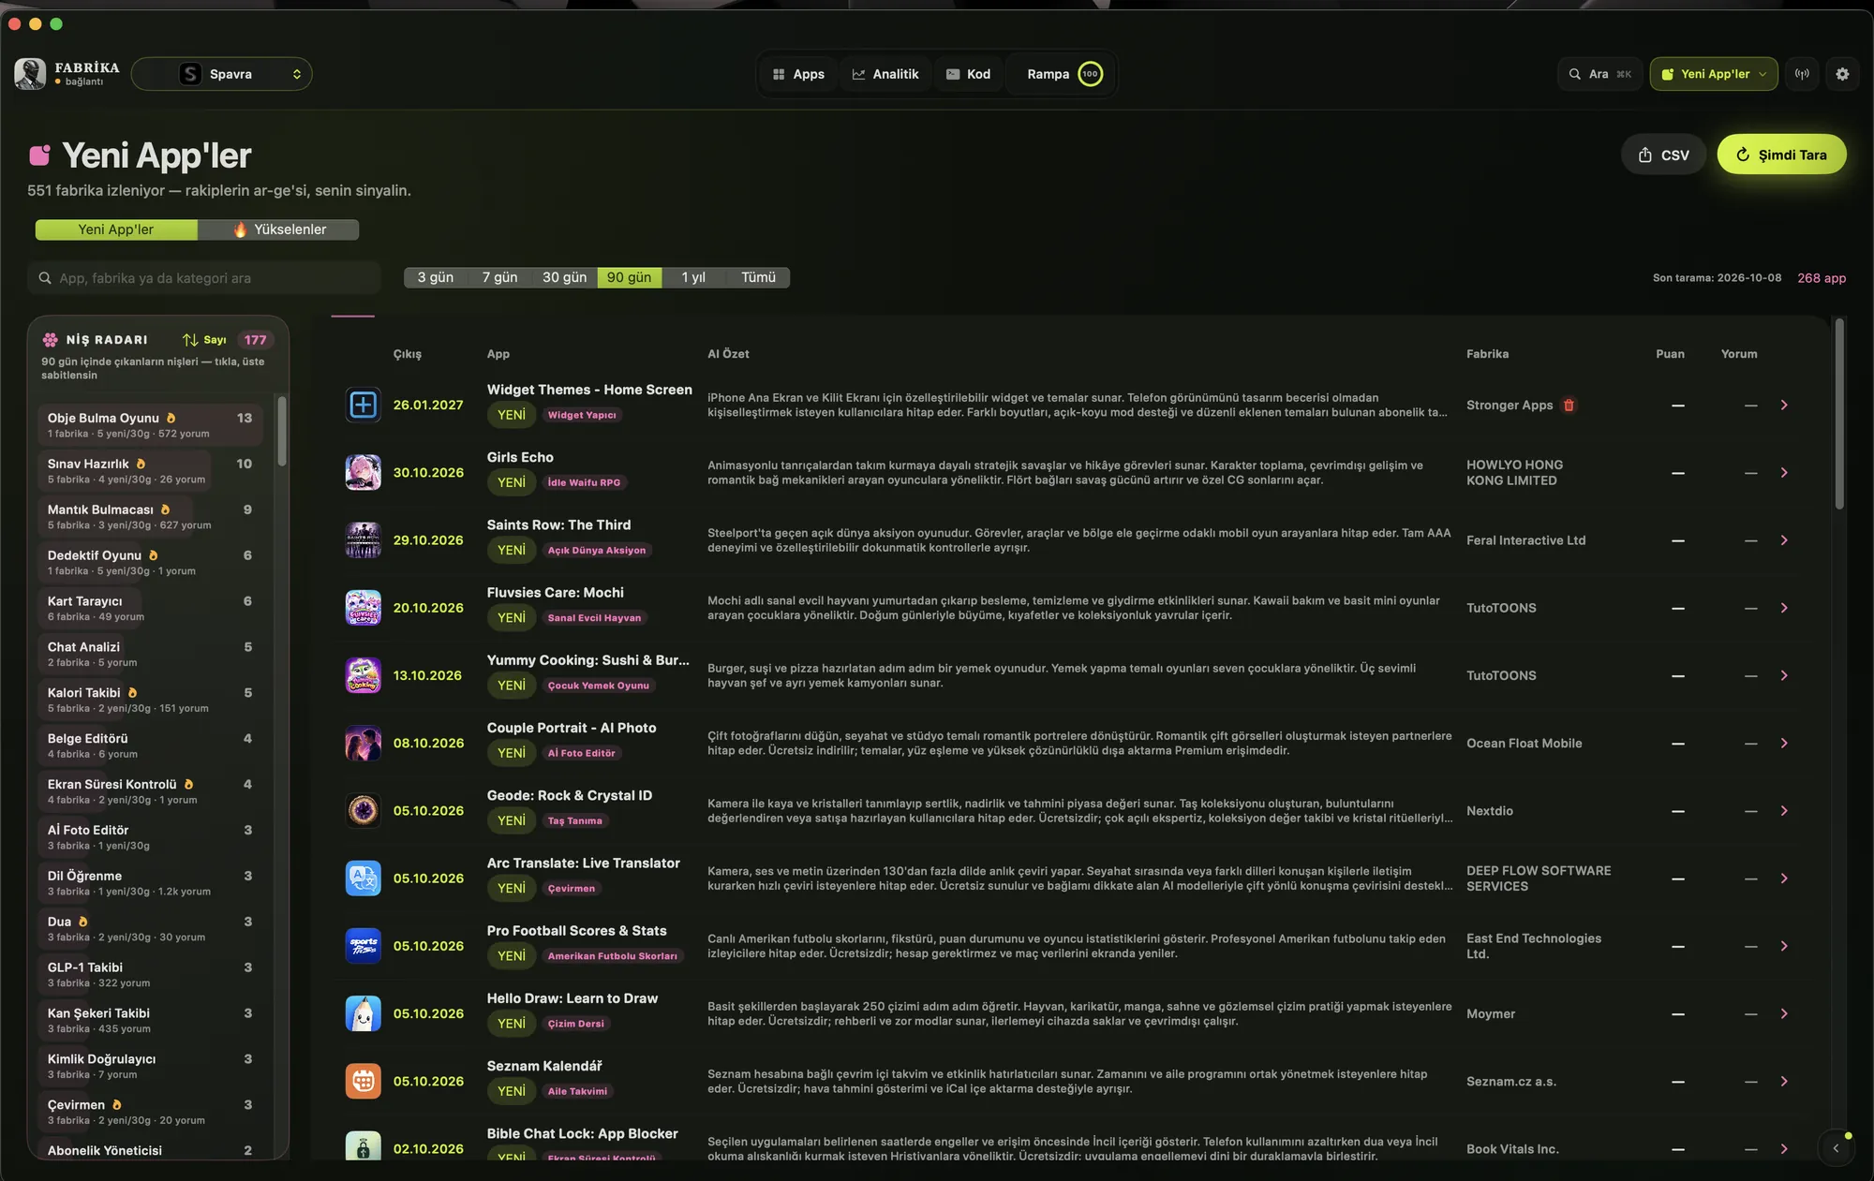Viewport: 1874px width, 1181px height.
Task: Click the Saints Row app icon
Action: click(x=363, y=540)
